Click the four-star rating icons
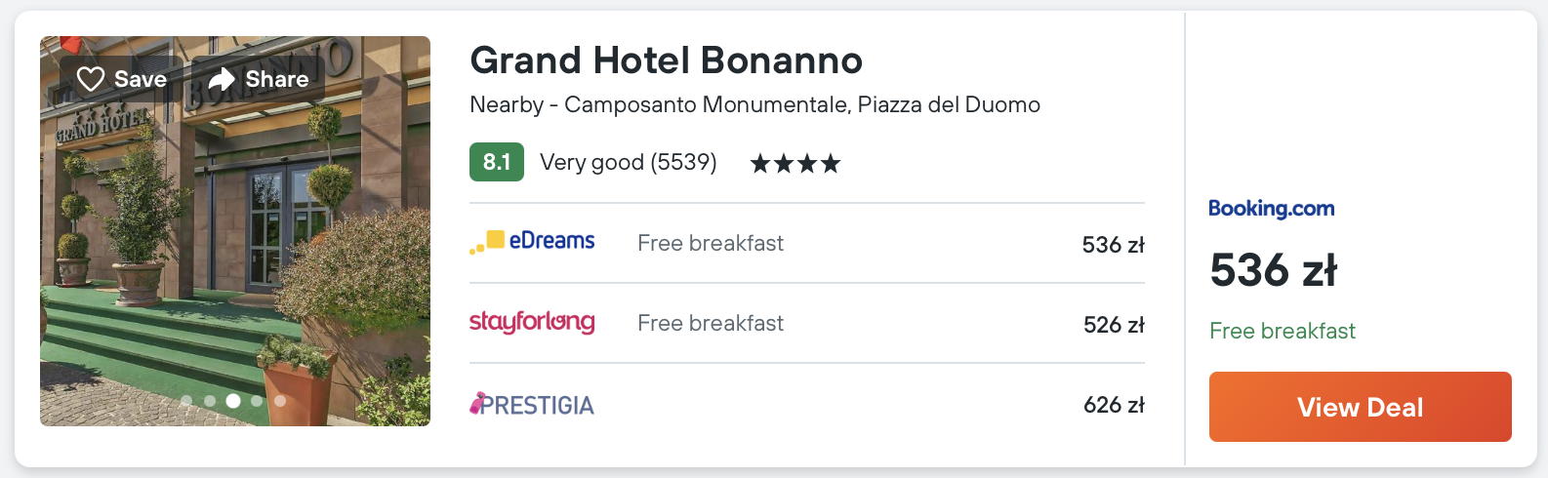 (x=794, y=163)
